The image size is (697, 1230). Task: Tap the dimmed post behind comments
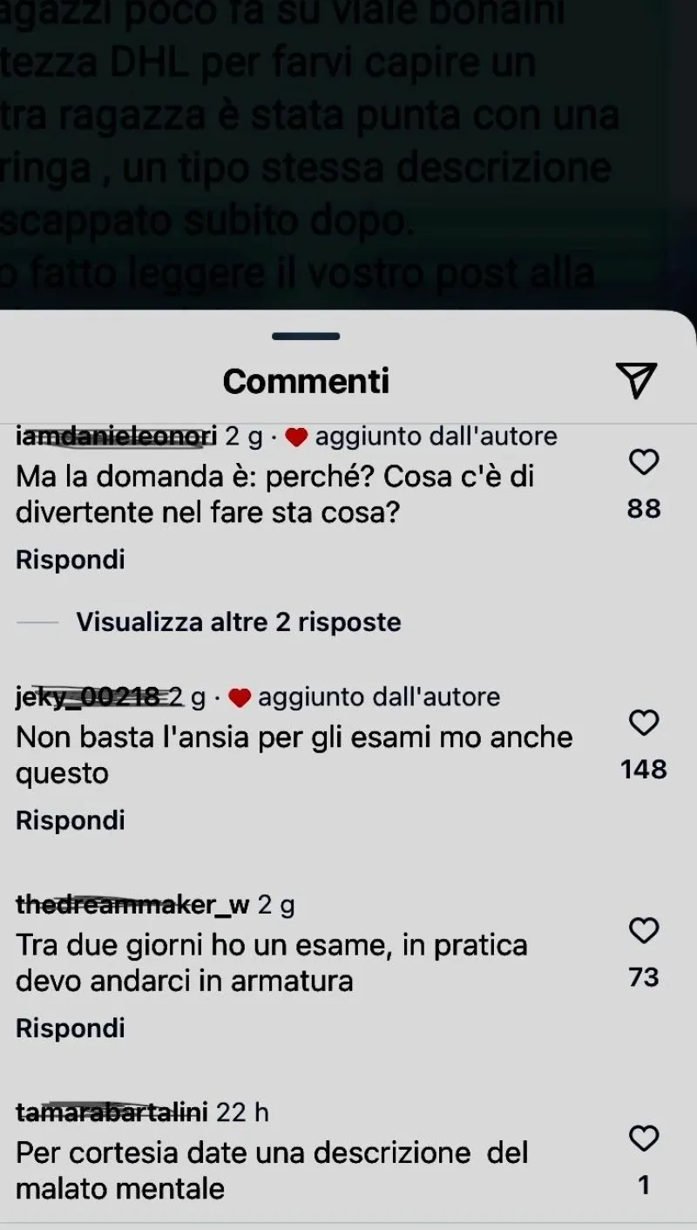pos(348,148)
